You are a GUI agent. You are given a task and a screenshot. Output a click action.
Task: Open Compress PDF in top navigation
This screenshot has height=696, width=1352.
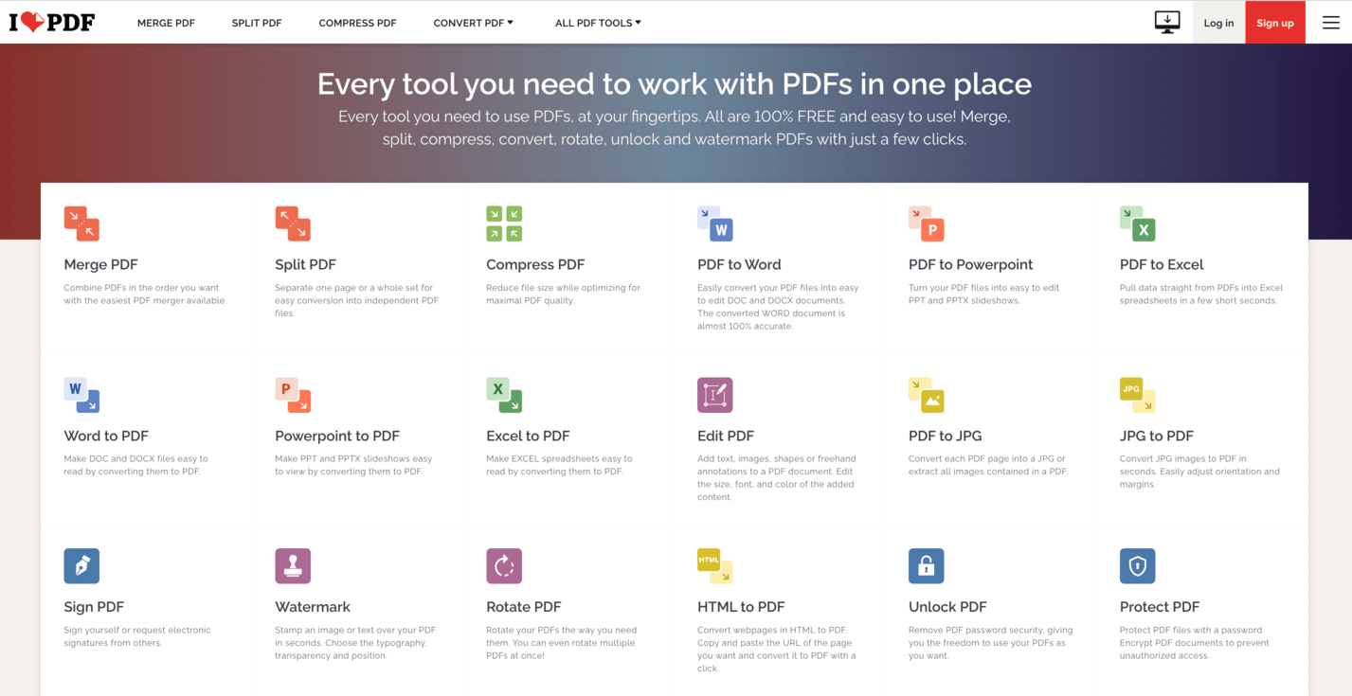click(357, 23)
